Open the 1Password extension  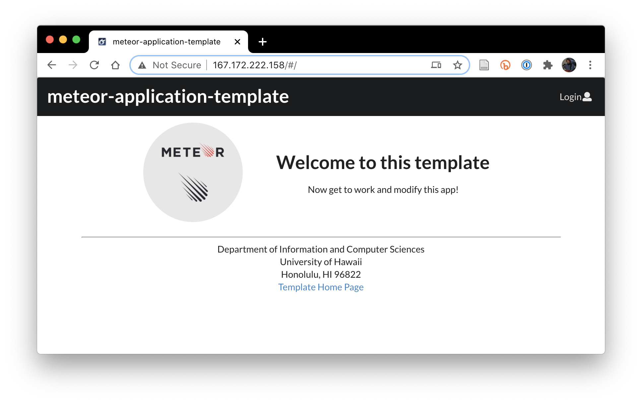click(x=526, y=65)
